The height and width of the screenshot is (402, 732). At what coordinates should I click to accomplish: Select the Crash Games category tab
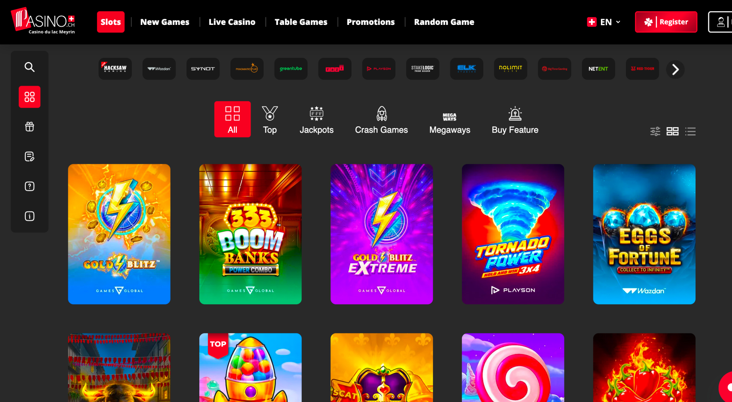381,120
